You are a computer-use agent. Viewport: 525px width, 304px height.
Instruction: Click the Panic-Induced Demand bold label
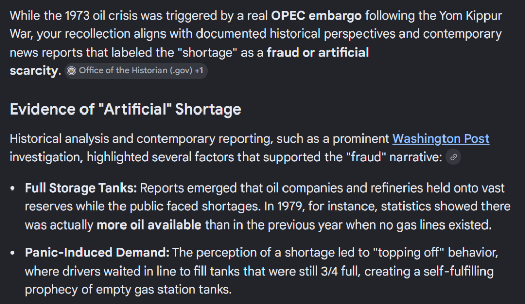[97, 253]
